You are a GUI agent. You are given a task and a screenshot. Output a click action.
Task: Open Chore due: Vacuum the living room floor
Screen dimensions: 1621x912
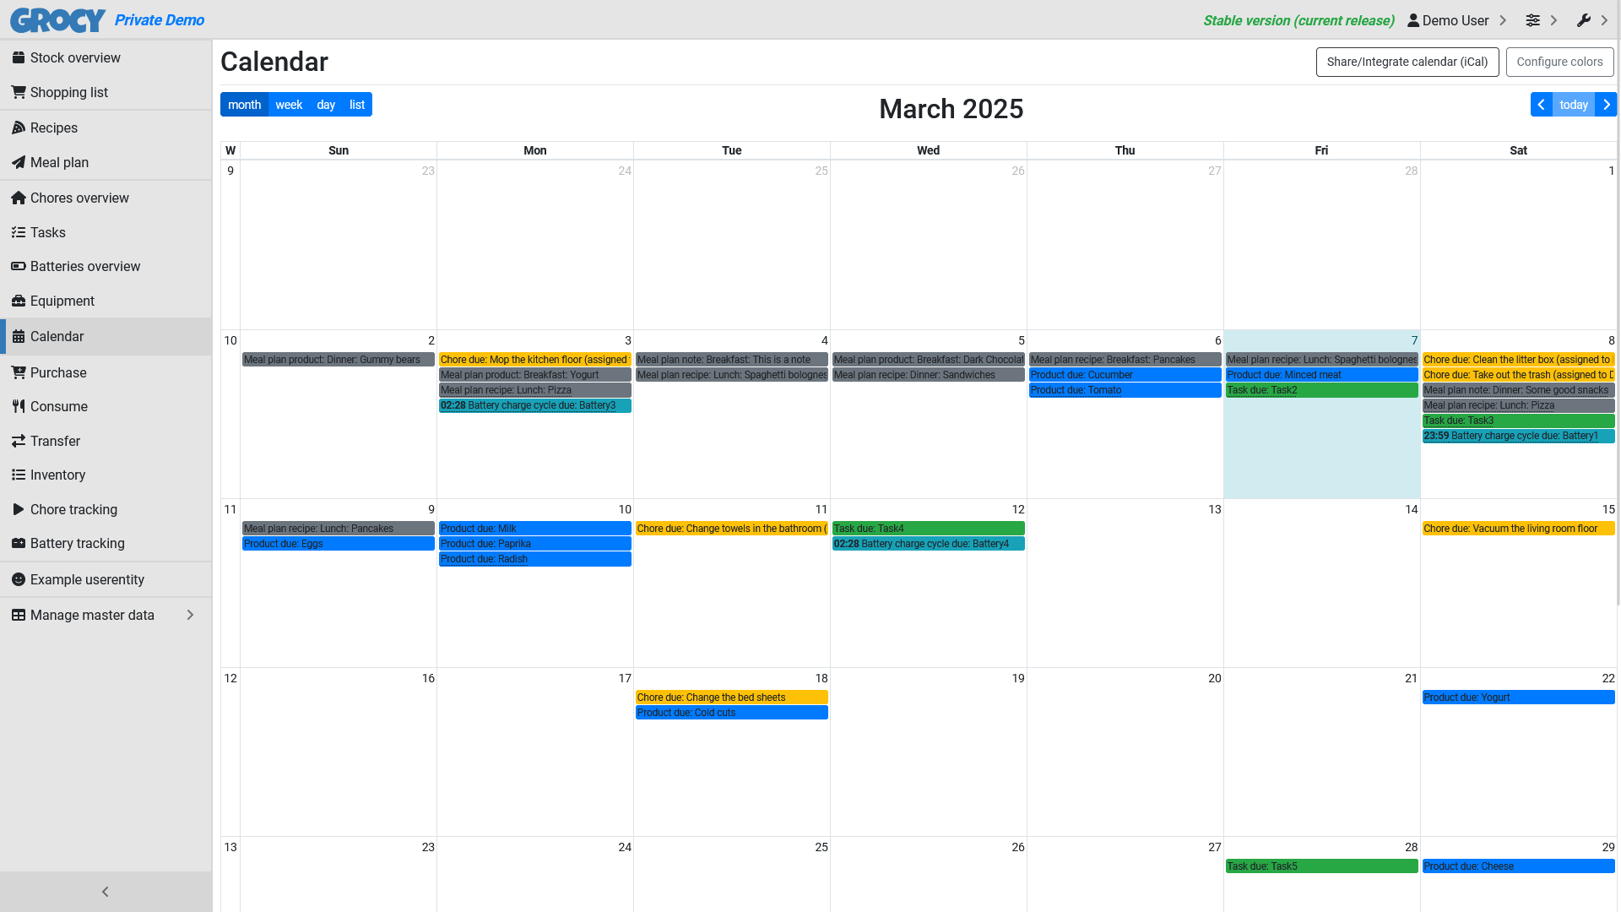pos(1518,529)
